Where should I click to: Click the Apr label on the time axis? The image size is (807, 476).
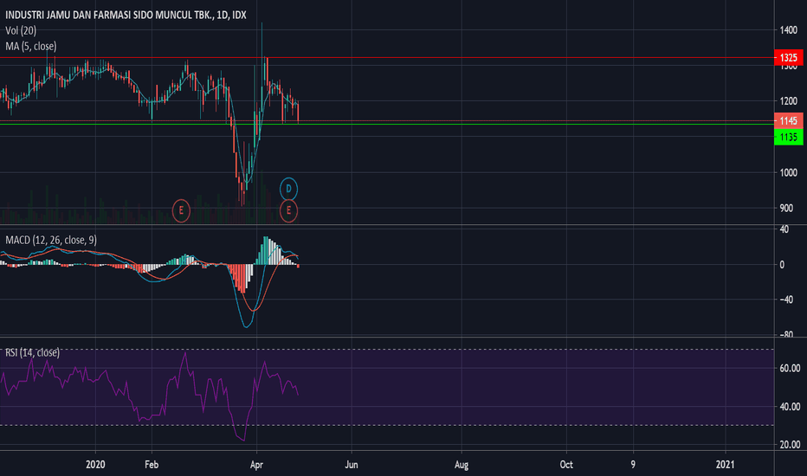point(256,465)
